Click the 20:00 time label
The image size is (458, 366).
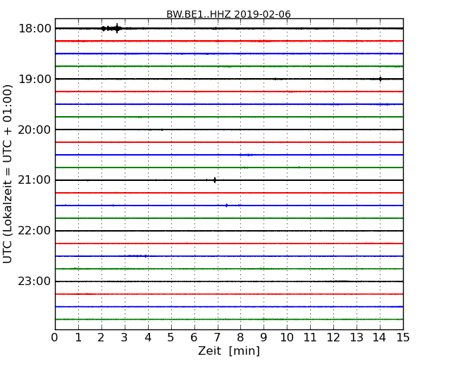tap(35, 130)
